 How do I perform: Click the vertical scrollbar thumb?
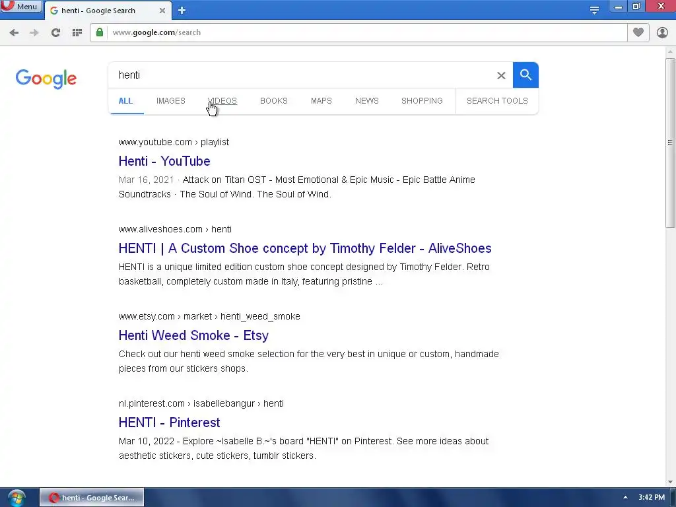point(670,143)
